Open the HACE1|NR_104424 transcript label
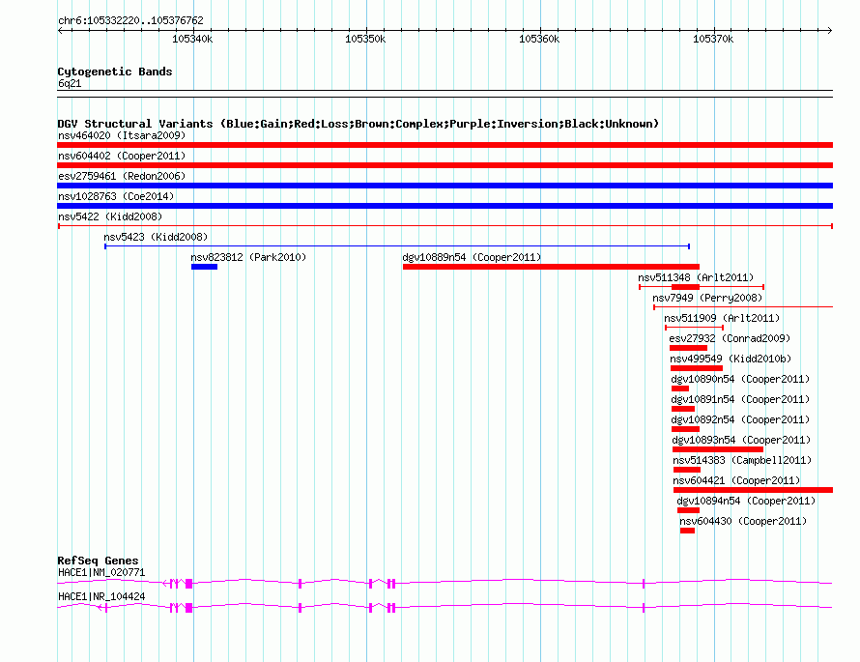Viewport: 860px width, 662px height. (101, 596)
